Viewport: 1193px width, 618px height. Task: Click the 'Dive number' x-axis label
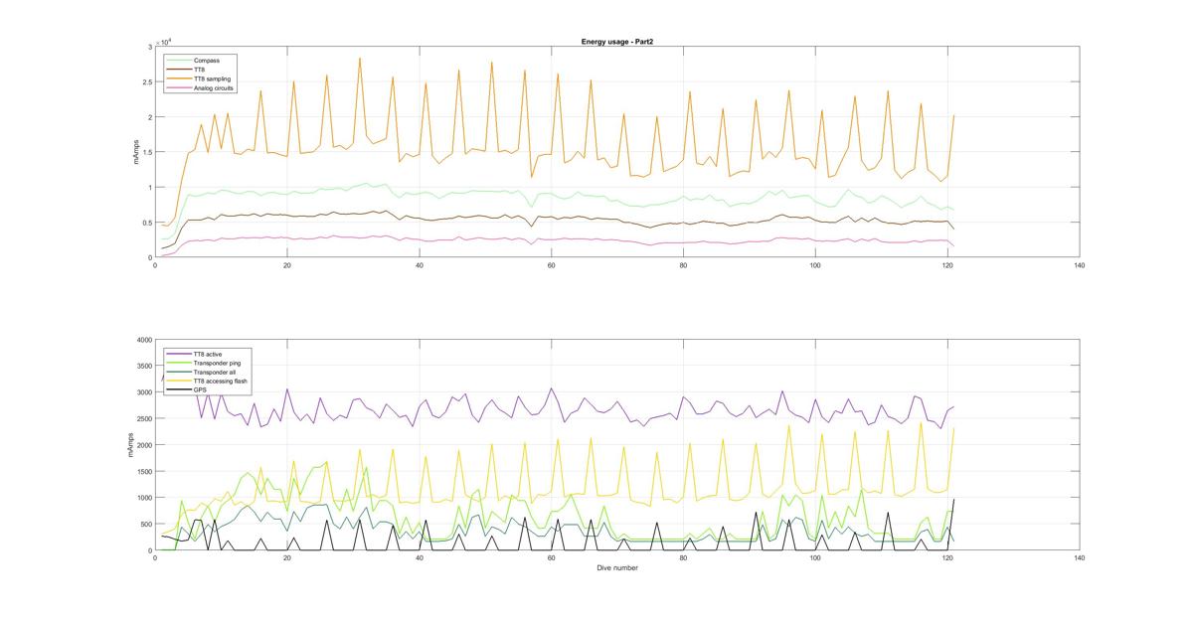click(x=616, y=568)
